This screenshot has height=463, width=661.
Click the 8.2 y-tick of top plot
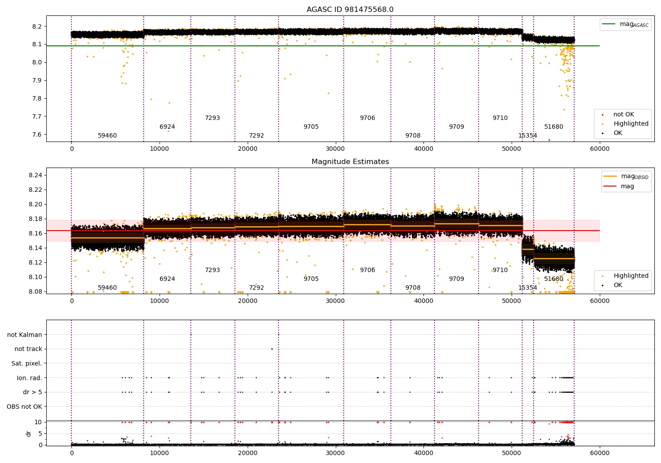point(37,26)
